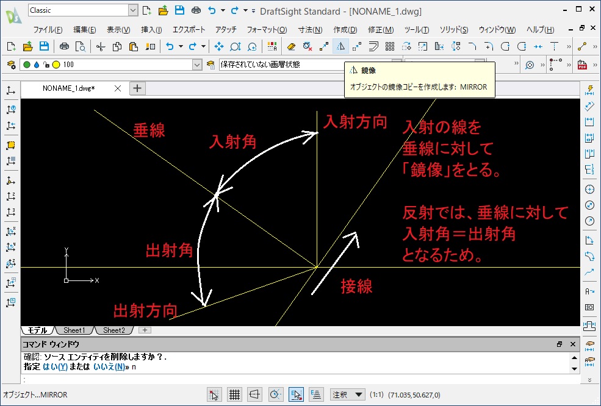Toggle Polar tracking in the status bar
The height and width of the screenshot is (406, 601).
[x=275, y=394]
